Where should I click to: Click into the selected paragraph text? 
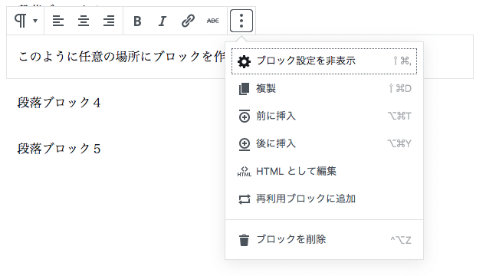click(x=121, y=57)
